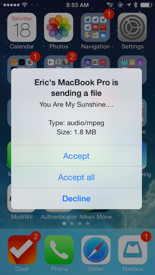Tap the Wi-Fi indicator in the status bar
The height and width of the screenshot is (275, 155).
(25, 5)
